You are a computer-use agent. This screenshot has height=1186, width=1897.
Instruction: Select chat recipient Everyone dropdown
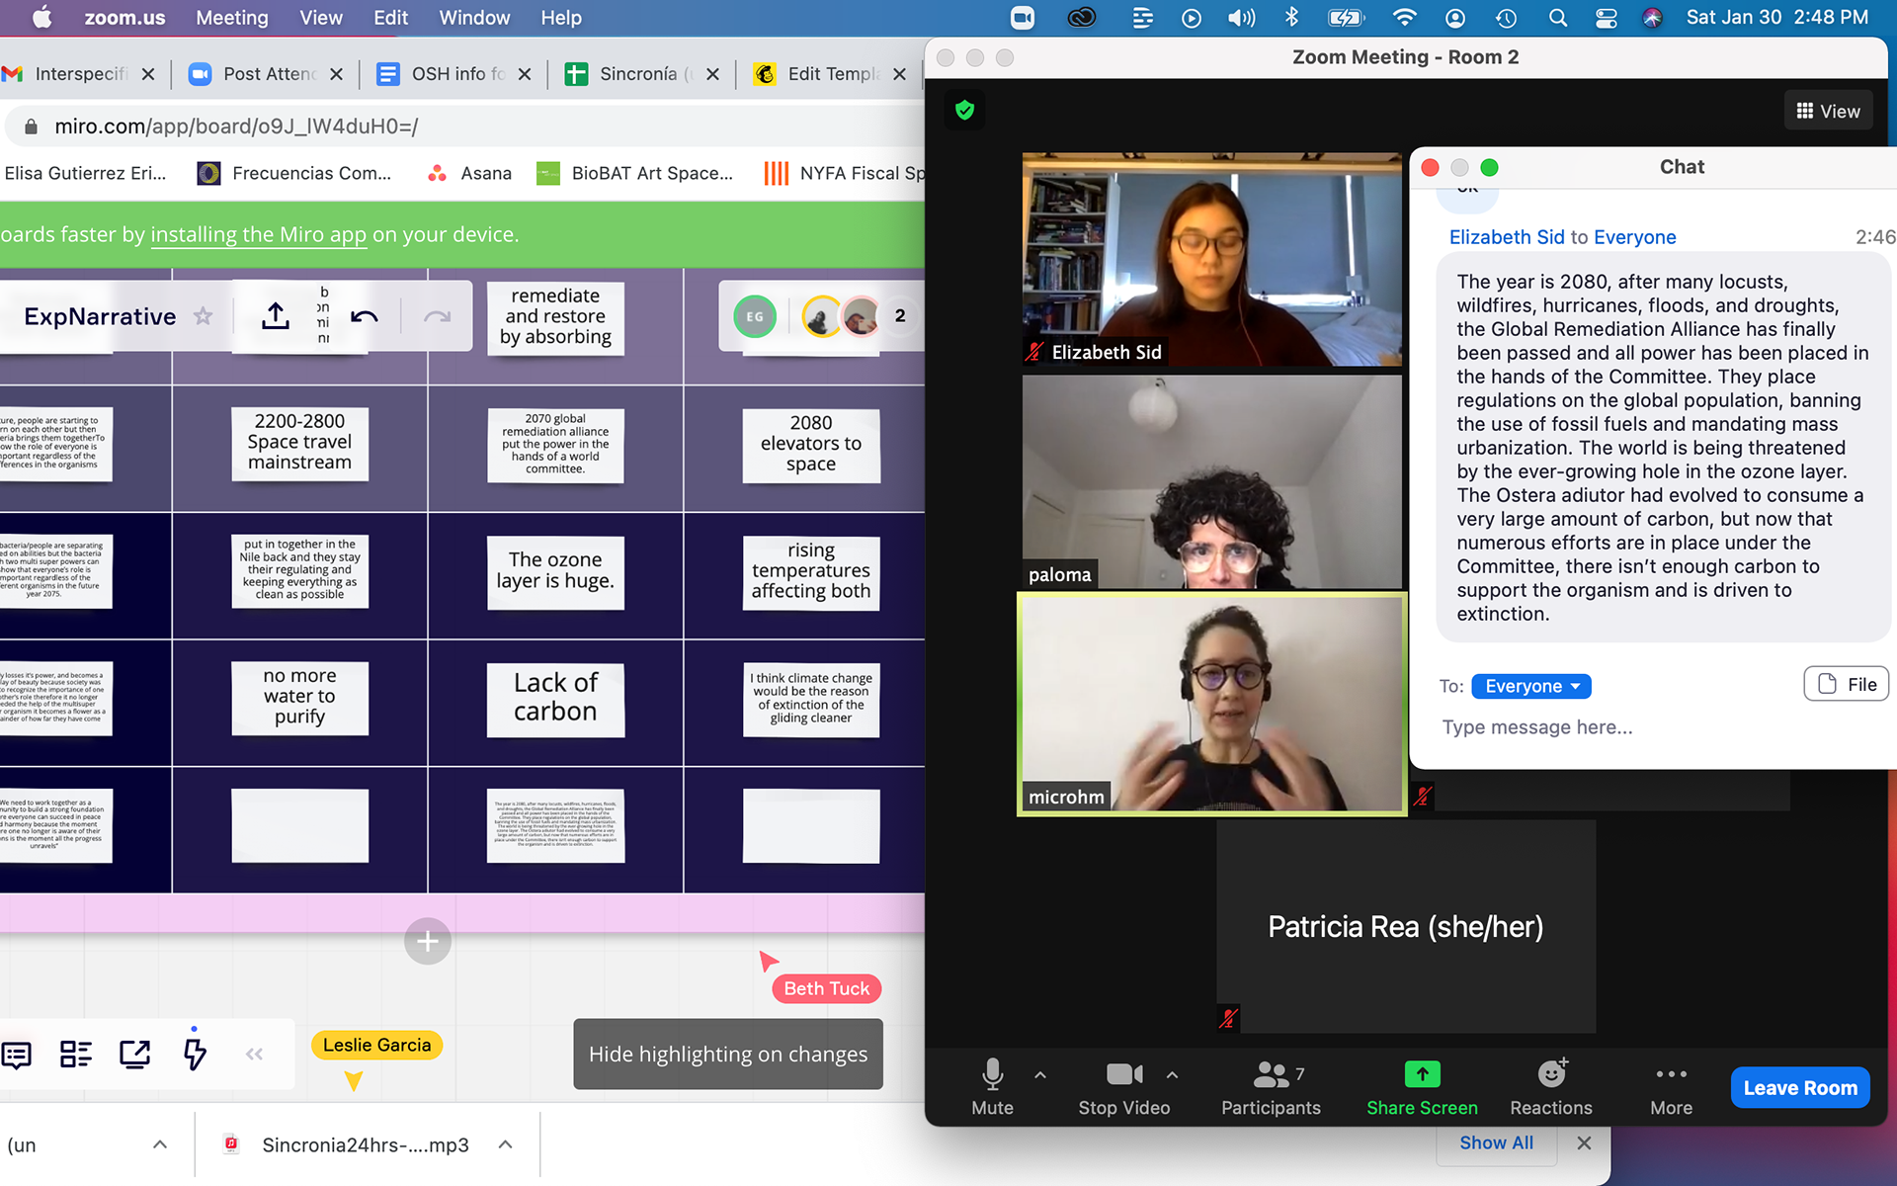coord(1531,686)
